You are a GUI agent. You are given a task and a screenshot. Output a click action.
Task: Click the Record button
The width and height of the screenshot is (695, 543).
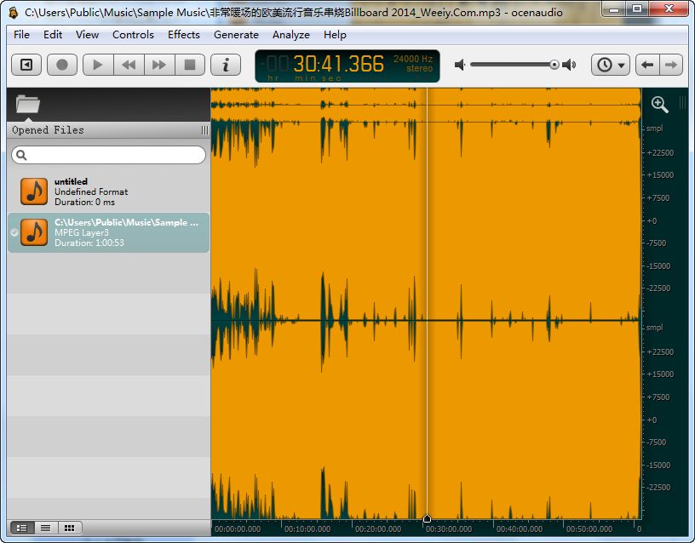(x=62, y=65)
